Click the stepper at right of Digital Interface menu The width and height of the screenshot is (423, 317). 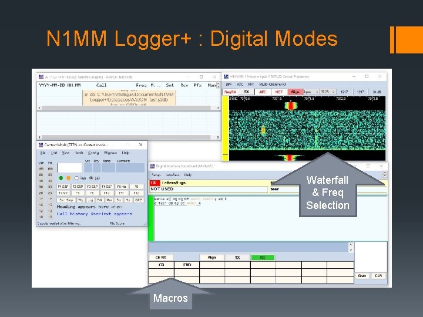[x=385, y=174]
